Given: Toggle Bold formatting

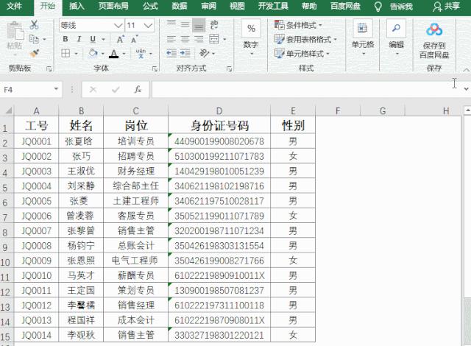Looking at the screenshot, I should coord(65,39).
